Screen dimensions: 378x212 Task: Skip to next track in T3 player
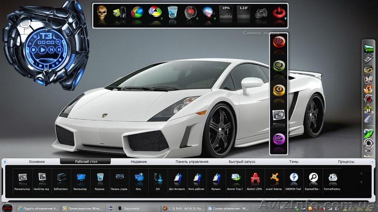coord(59,49)
